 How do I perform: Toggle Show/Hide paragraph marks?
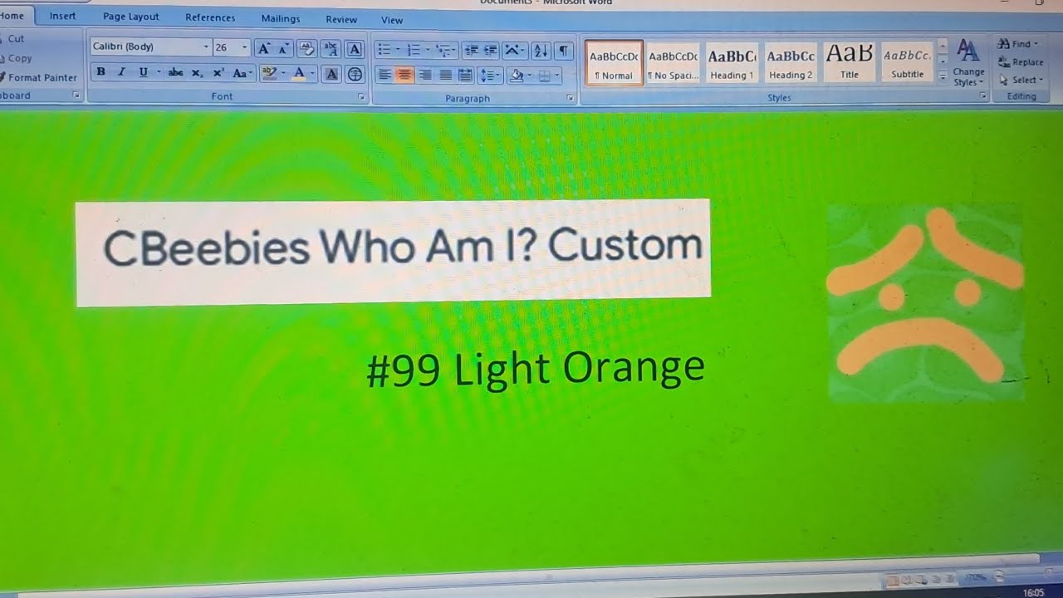564,51
